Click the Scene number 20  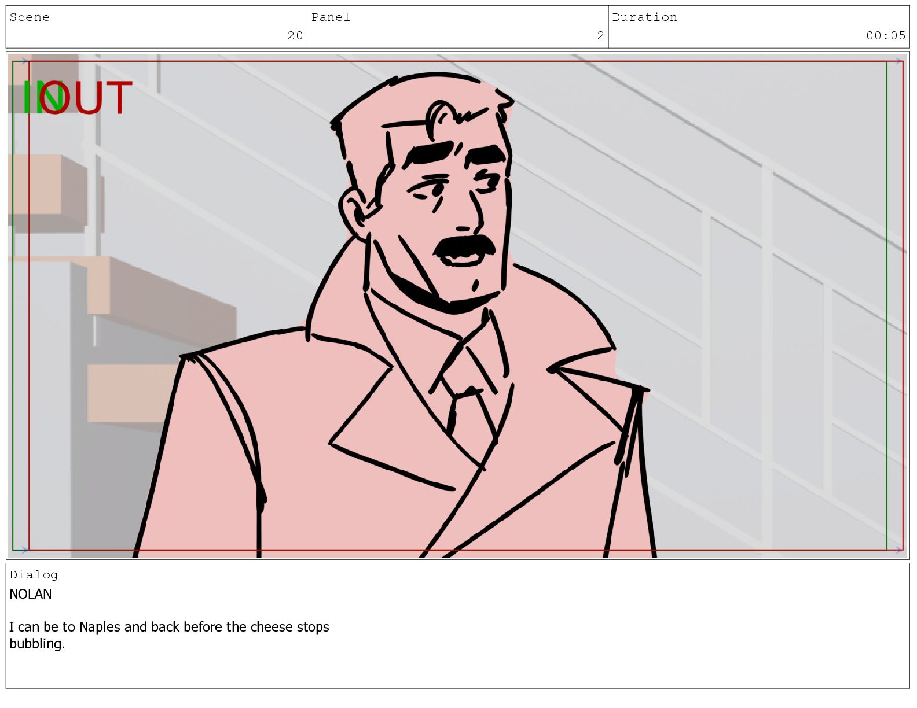295,35
